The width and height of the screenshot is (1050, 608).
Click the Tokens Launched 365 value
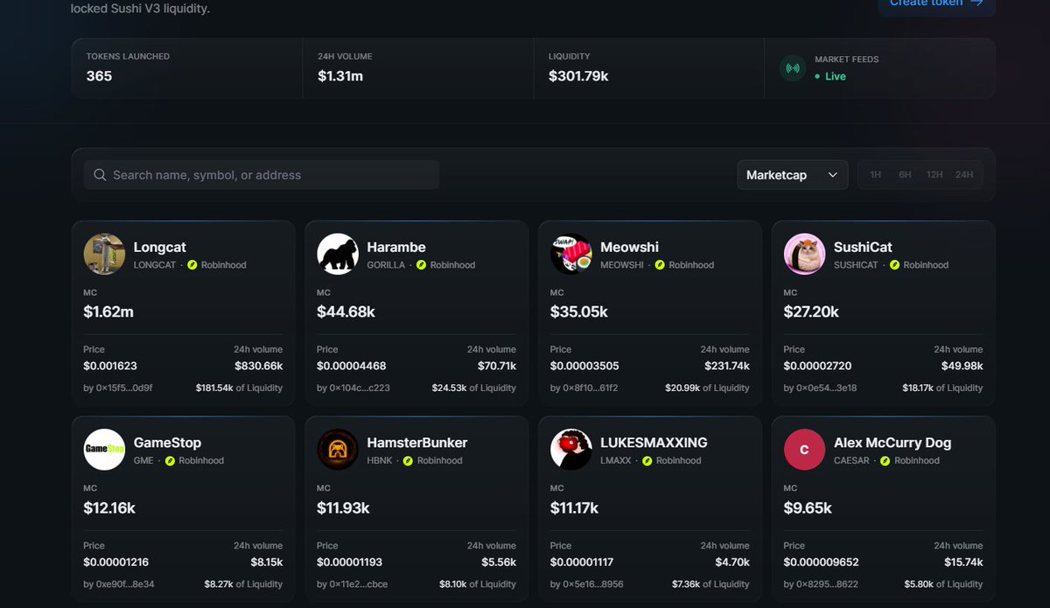pos(99,76)
